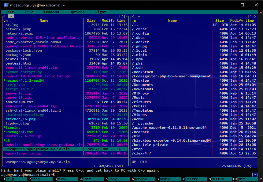The height and width of the screenshot is (182, 263).
Task: Toggle the left panel .n sort indicator
Action: pyautogui.click(x=6, y=20)
